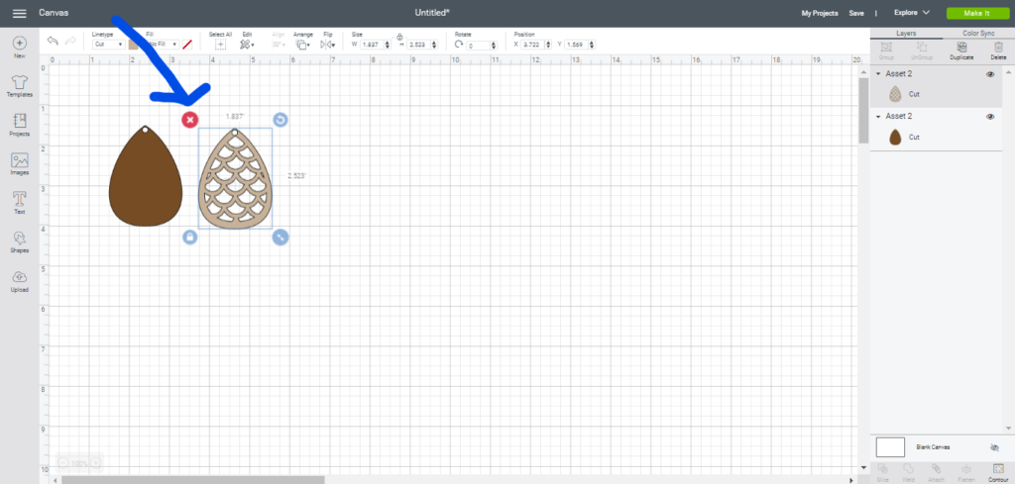Click the Weld tool
Viewport: 1015px width, 484px height.
click(x=908, y=472)
